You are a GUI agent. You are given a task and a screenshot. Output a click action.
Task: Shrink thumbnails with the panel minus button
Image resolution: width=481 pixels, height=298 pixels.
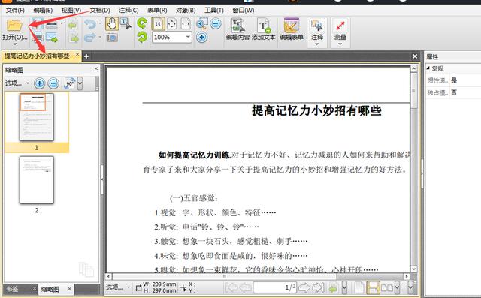53,83
